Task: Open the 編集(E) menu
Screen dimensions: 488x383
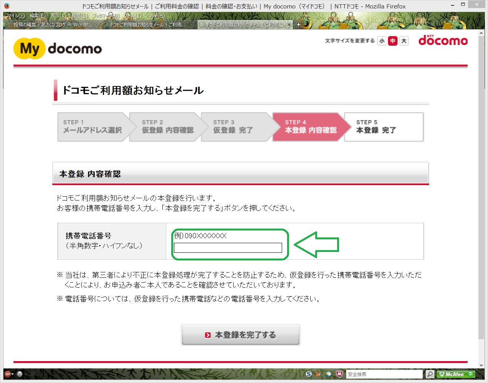Action: (37, 16)
